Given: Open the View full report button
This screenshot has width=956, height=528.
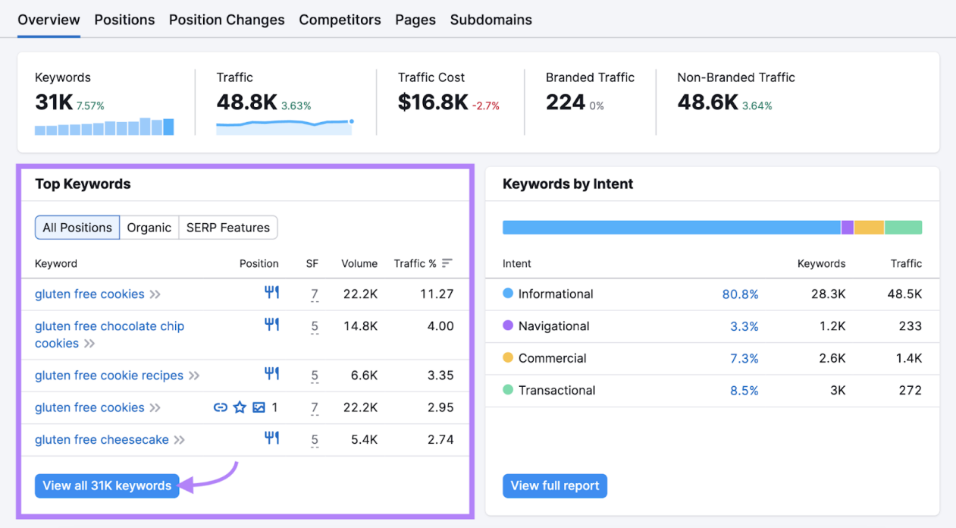Looking at the screenshot, I should click(555, 486).
